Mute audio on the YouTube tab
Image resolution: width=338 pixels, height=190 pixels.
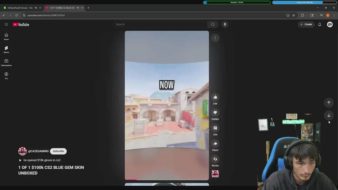coord(78,8)
